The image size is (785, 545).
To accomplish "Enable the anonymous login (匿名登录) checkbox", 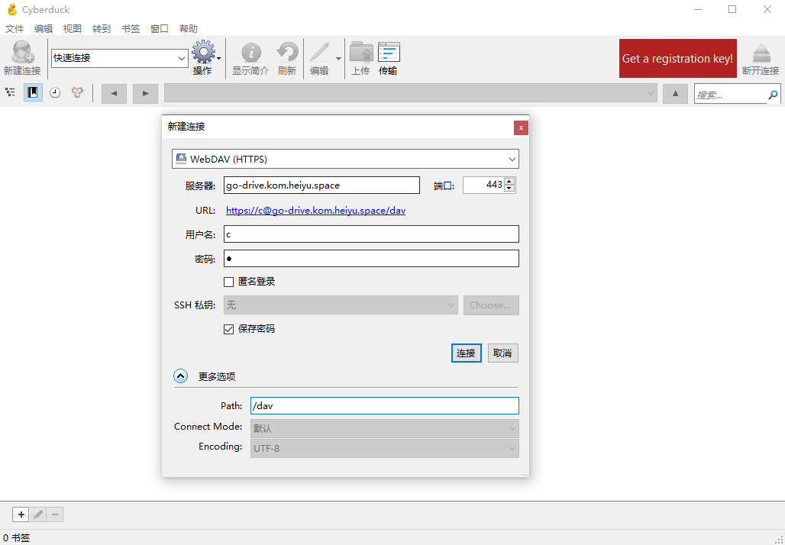I will pos(229,282).
